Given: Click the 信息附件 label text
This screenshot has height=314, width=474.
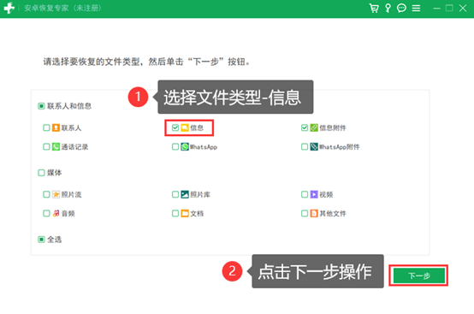Looking at the screenshot, I should point(333,127).
